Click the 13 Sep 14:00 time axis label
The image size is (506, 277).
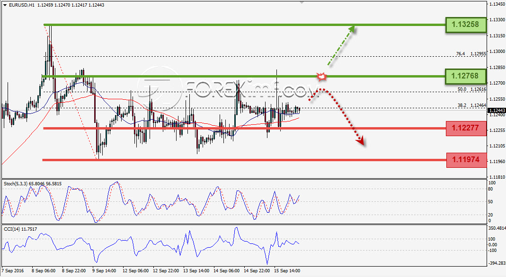pos(196,270)
